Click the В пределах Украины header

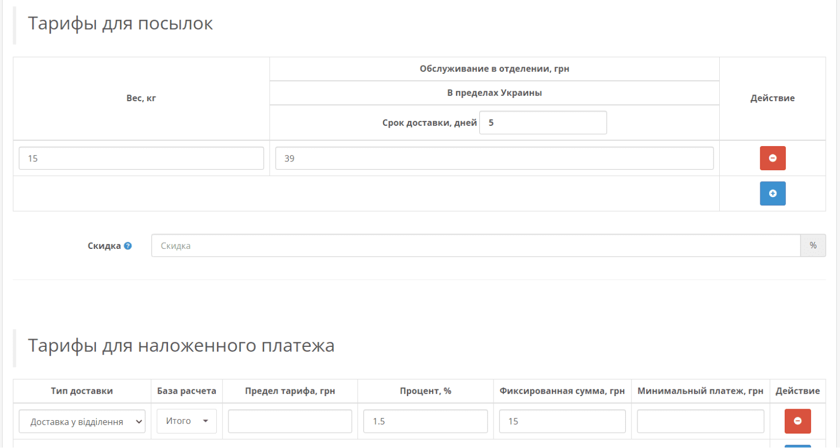(x=494, y=93)
